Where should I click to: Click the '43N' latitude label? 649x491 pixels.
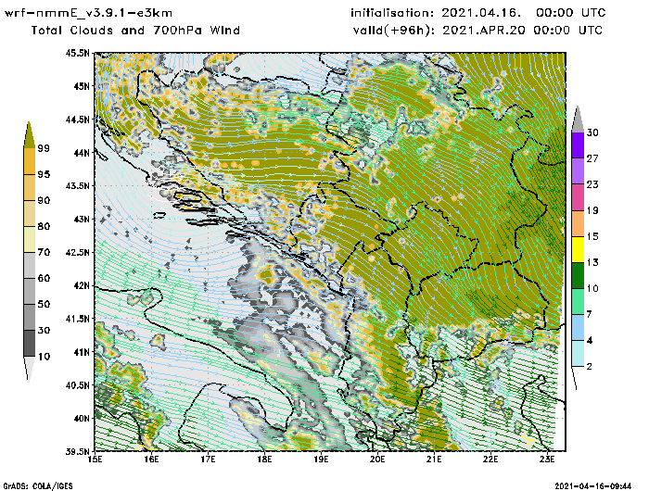point(82,219)
